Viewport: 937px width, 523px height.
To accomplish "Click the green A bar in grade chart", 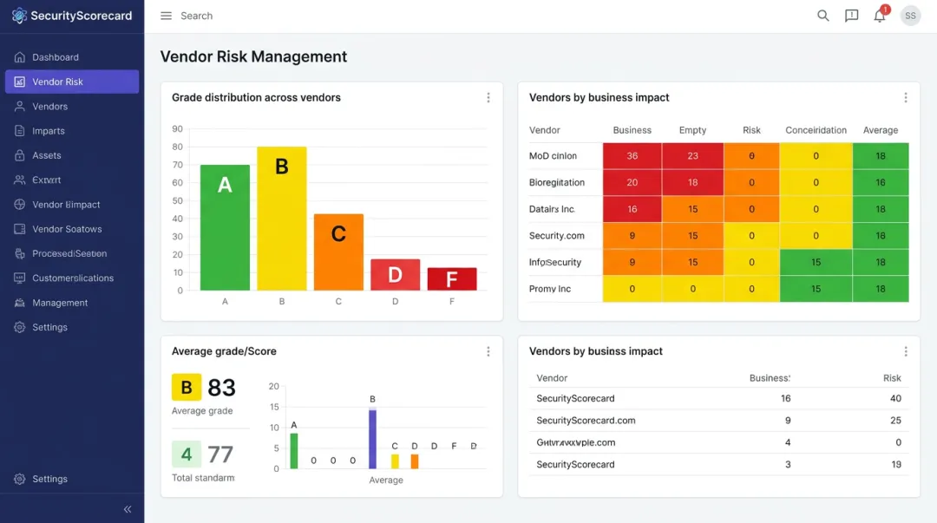I will coord(225,228).
